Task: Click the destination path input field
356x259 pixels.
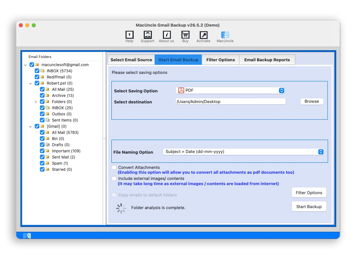Action: pos(230,101)
